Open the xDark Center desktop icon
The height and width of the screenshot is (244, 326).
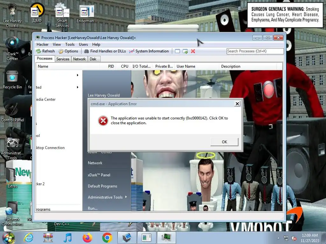12,49
